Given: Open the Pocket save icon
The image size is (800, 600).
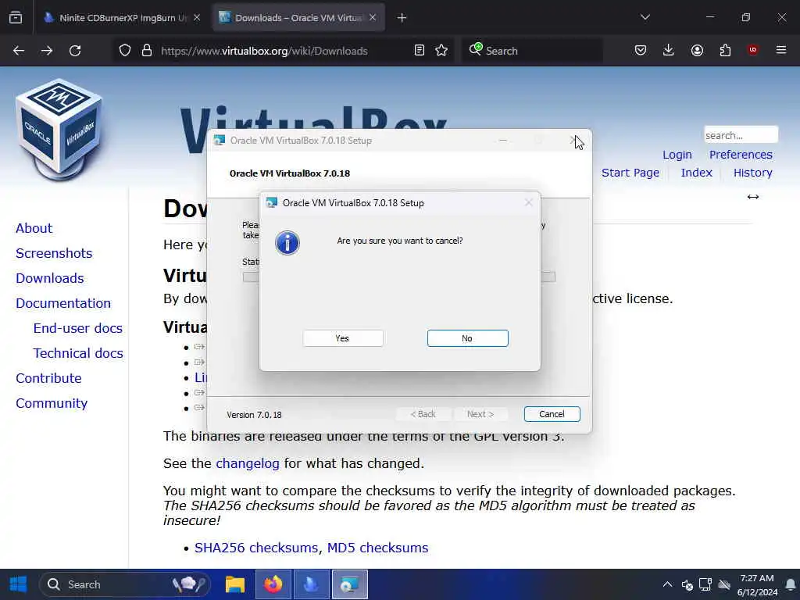Looking at the screenshot, I should click(641, 50).
